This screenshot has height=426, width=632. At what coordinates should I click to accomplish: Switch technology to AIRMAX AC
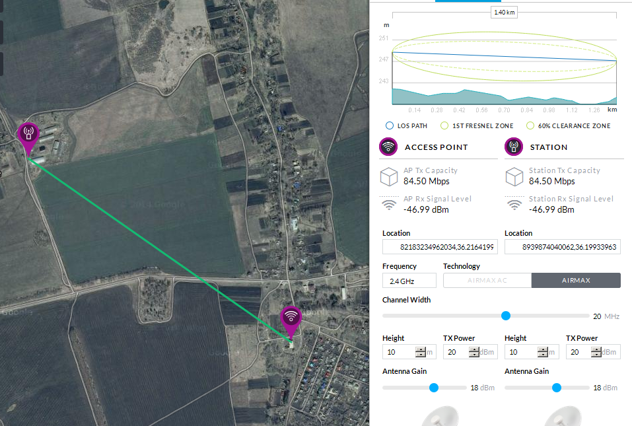pos(487,281)
